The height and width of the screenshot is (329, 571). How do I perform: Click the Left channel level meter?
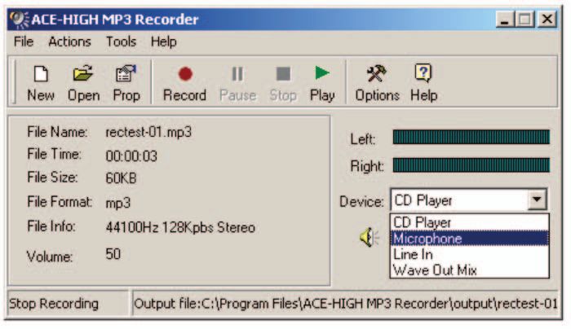[x=471, y=137]
